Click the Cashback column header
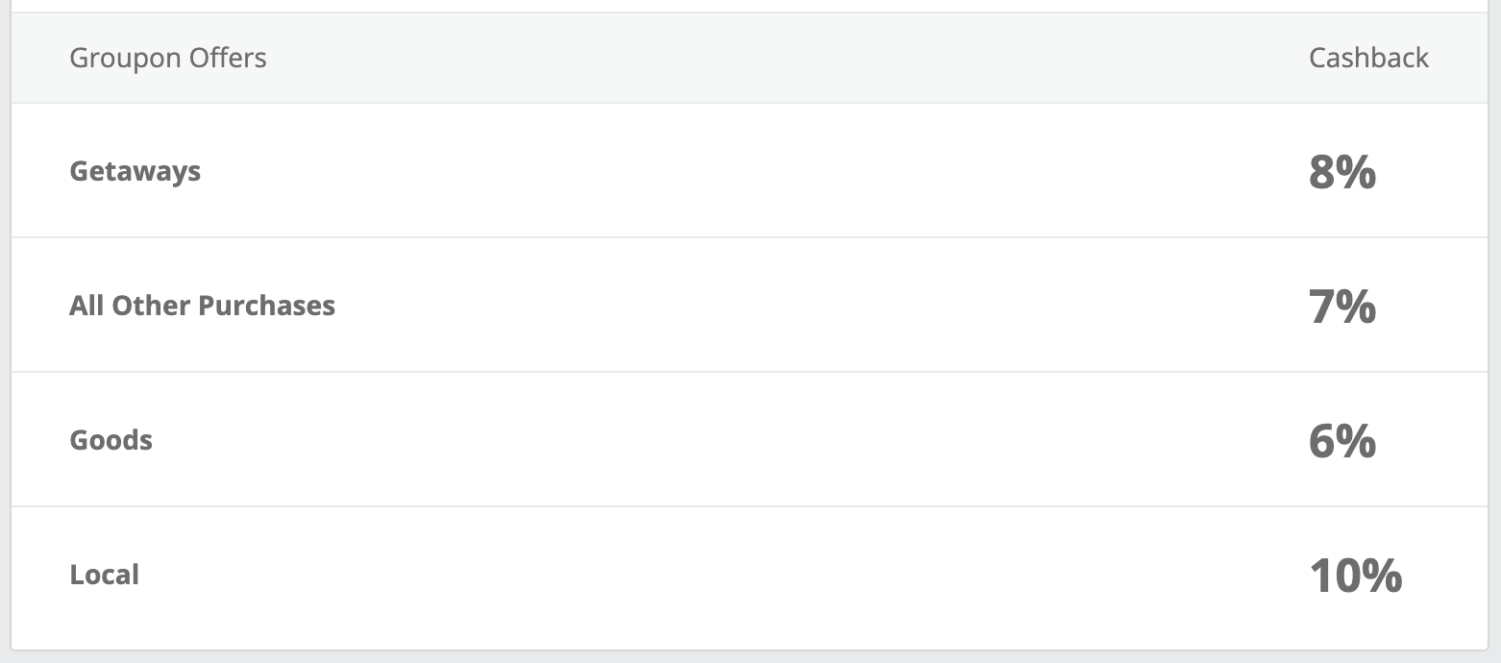The height and width of the screenshot is (663, 1501). click(1368, 58)
